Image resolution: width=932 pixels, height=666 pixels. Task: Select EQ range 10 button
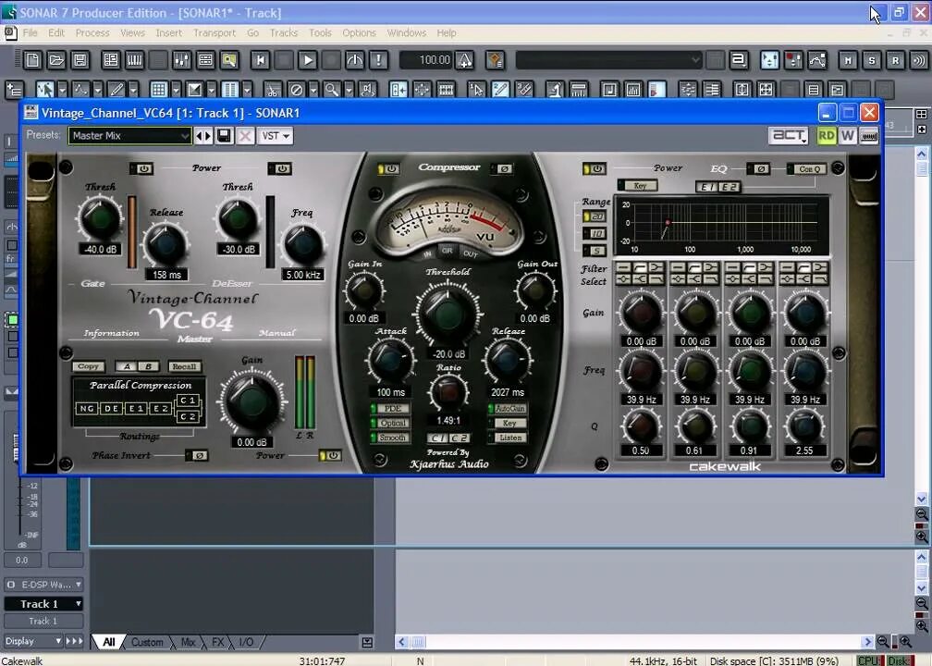(x=595, y=233)
